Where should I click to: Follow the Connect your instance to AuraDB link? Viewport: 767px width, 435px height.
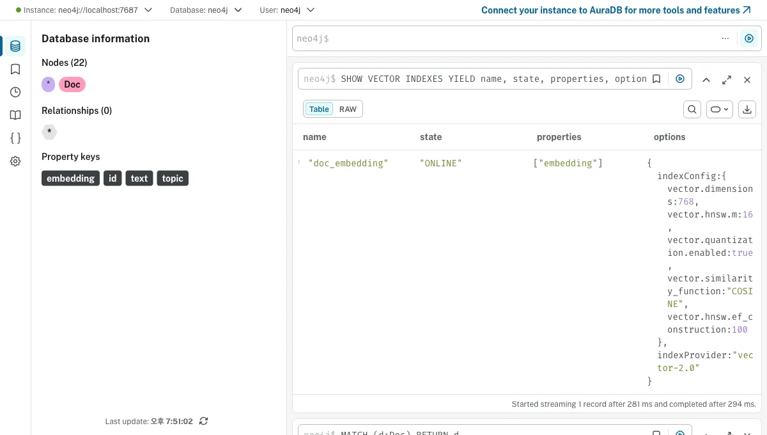click(616, 10)
